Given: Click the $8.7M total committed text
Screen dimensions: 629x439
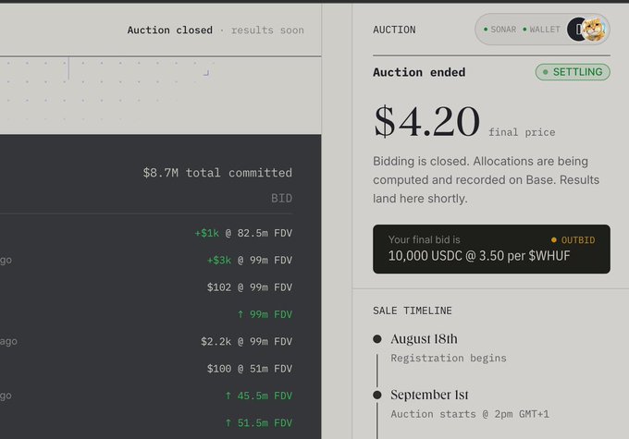Looking at the screenshot, I should click(x=217, y=173).
